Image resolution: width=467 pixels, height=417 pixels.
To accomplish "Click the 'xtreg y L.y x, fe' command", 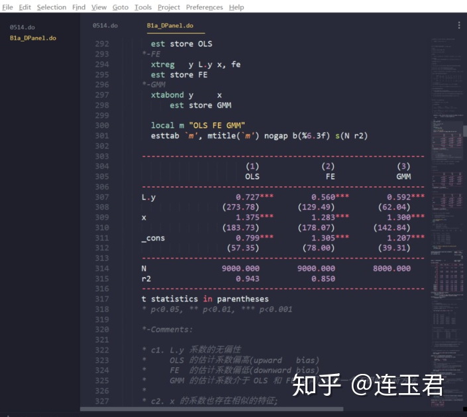I will pos(195,64).
